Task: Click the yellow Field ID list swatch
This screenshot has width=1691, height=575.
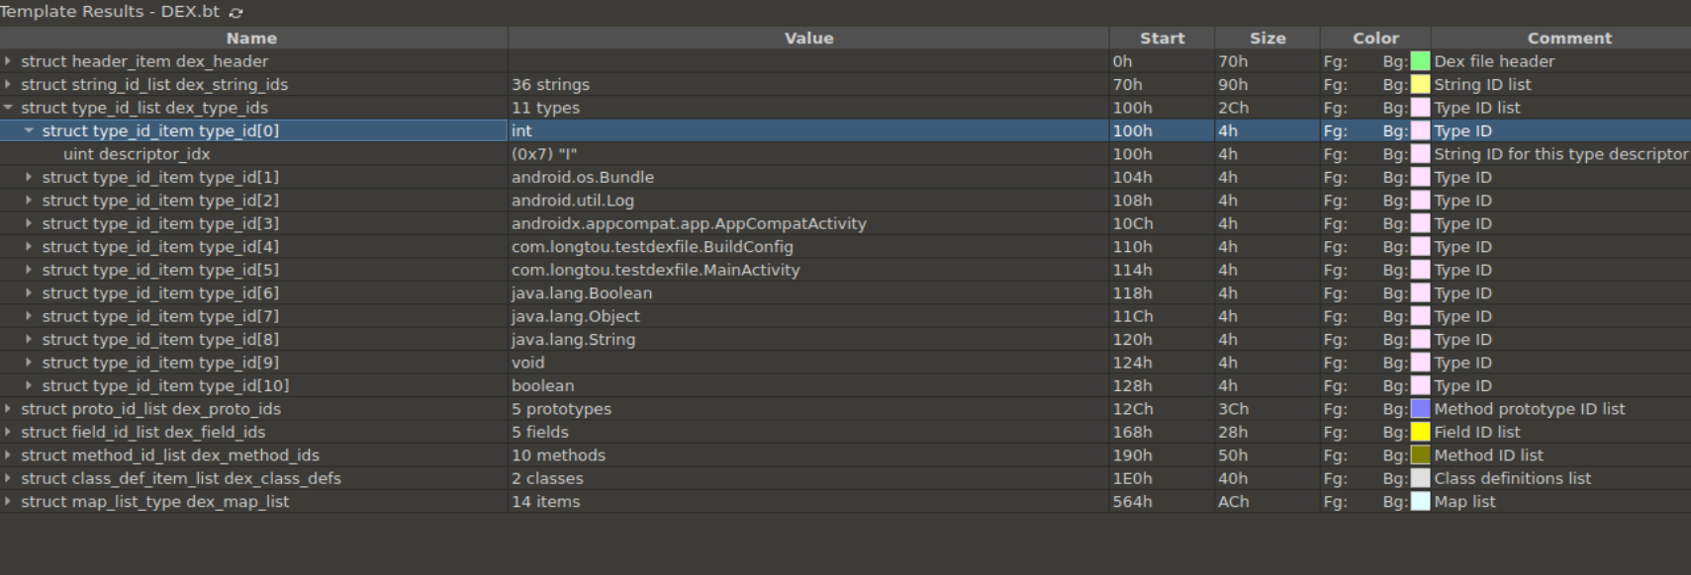Action: 1420,432
